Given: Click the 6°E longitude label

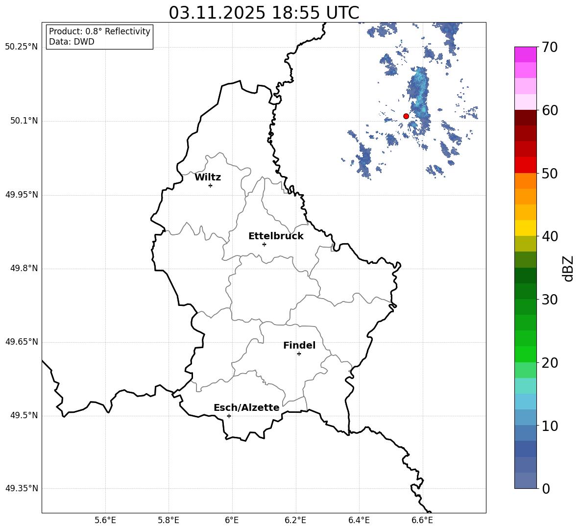Looking at the screenshot, I should pyautogui.click(x=232, y=520).
